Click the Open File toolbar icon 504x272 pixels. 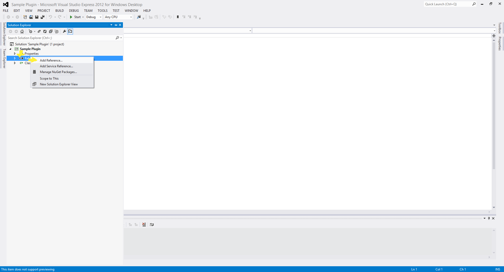coord(31,17)
